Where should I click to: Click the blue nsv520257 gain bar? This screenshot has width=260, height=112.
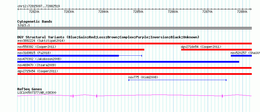[x=241, y=56]
